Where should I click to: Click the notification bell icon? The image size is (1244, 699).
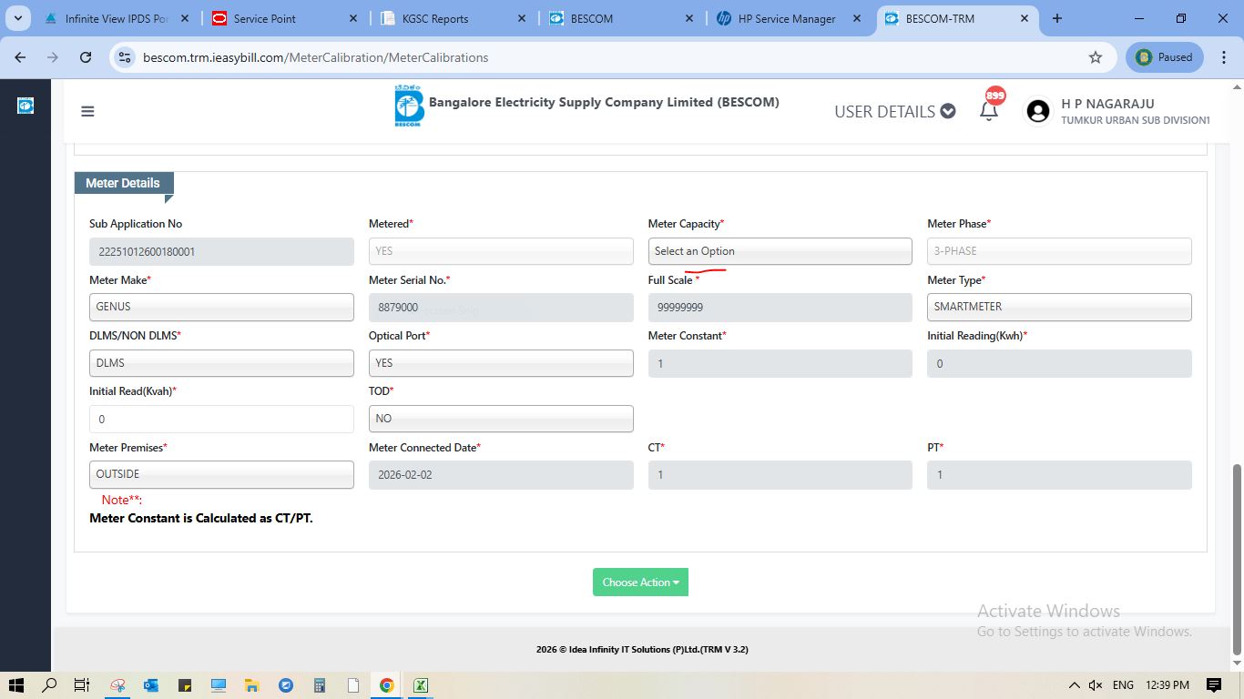pyautogui.click(x=988, y=111)
